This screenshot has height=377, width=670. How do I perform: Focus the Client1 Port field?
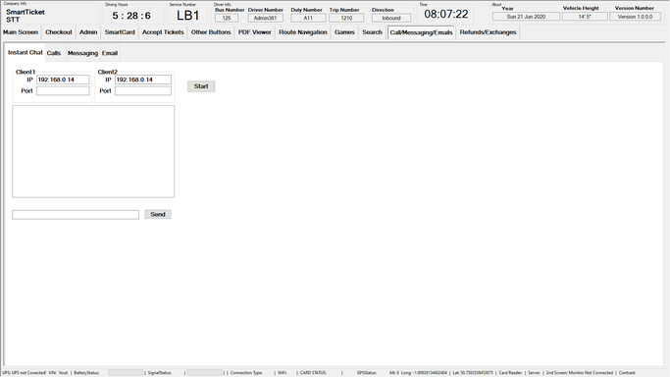click(x=63, y=90)
